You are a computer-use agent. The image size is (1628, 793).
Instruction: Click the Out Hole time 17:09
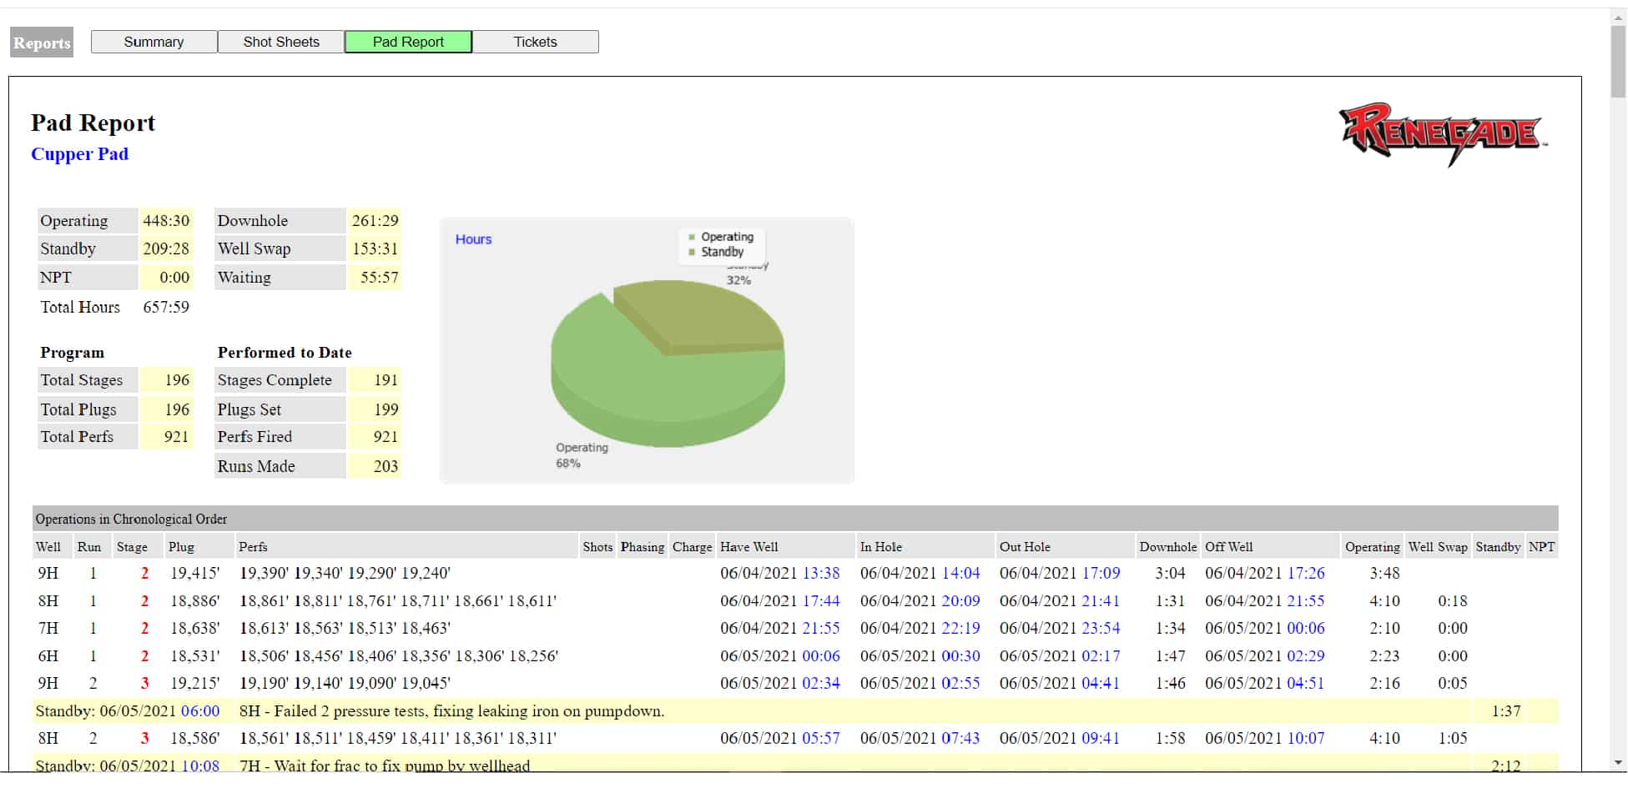1101,574
